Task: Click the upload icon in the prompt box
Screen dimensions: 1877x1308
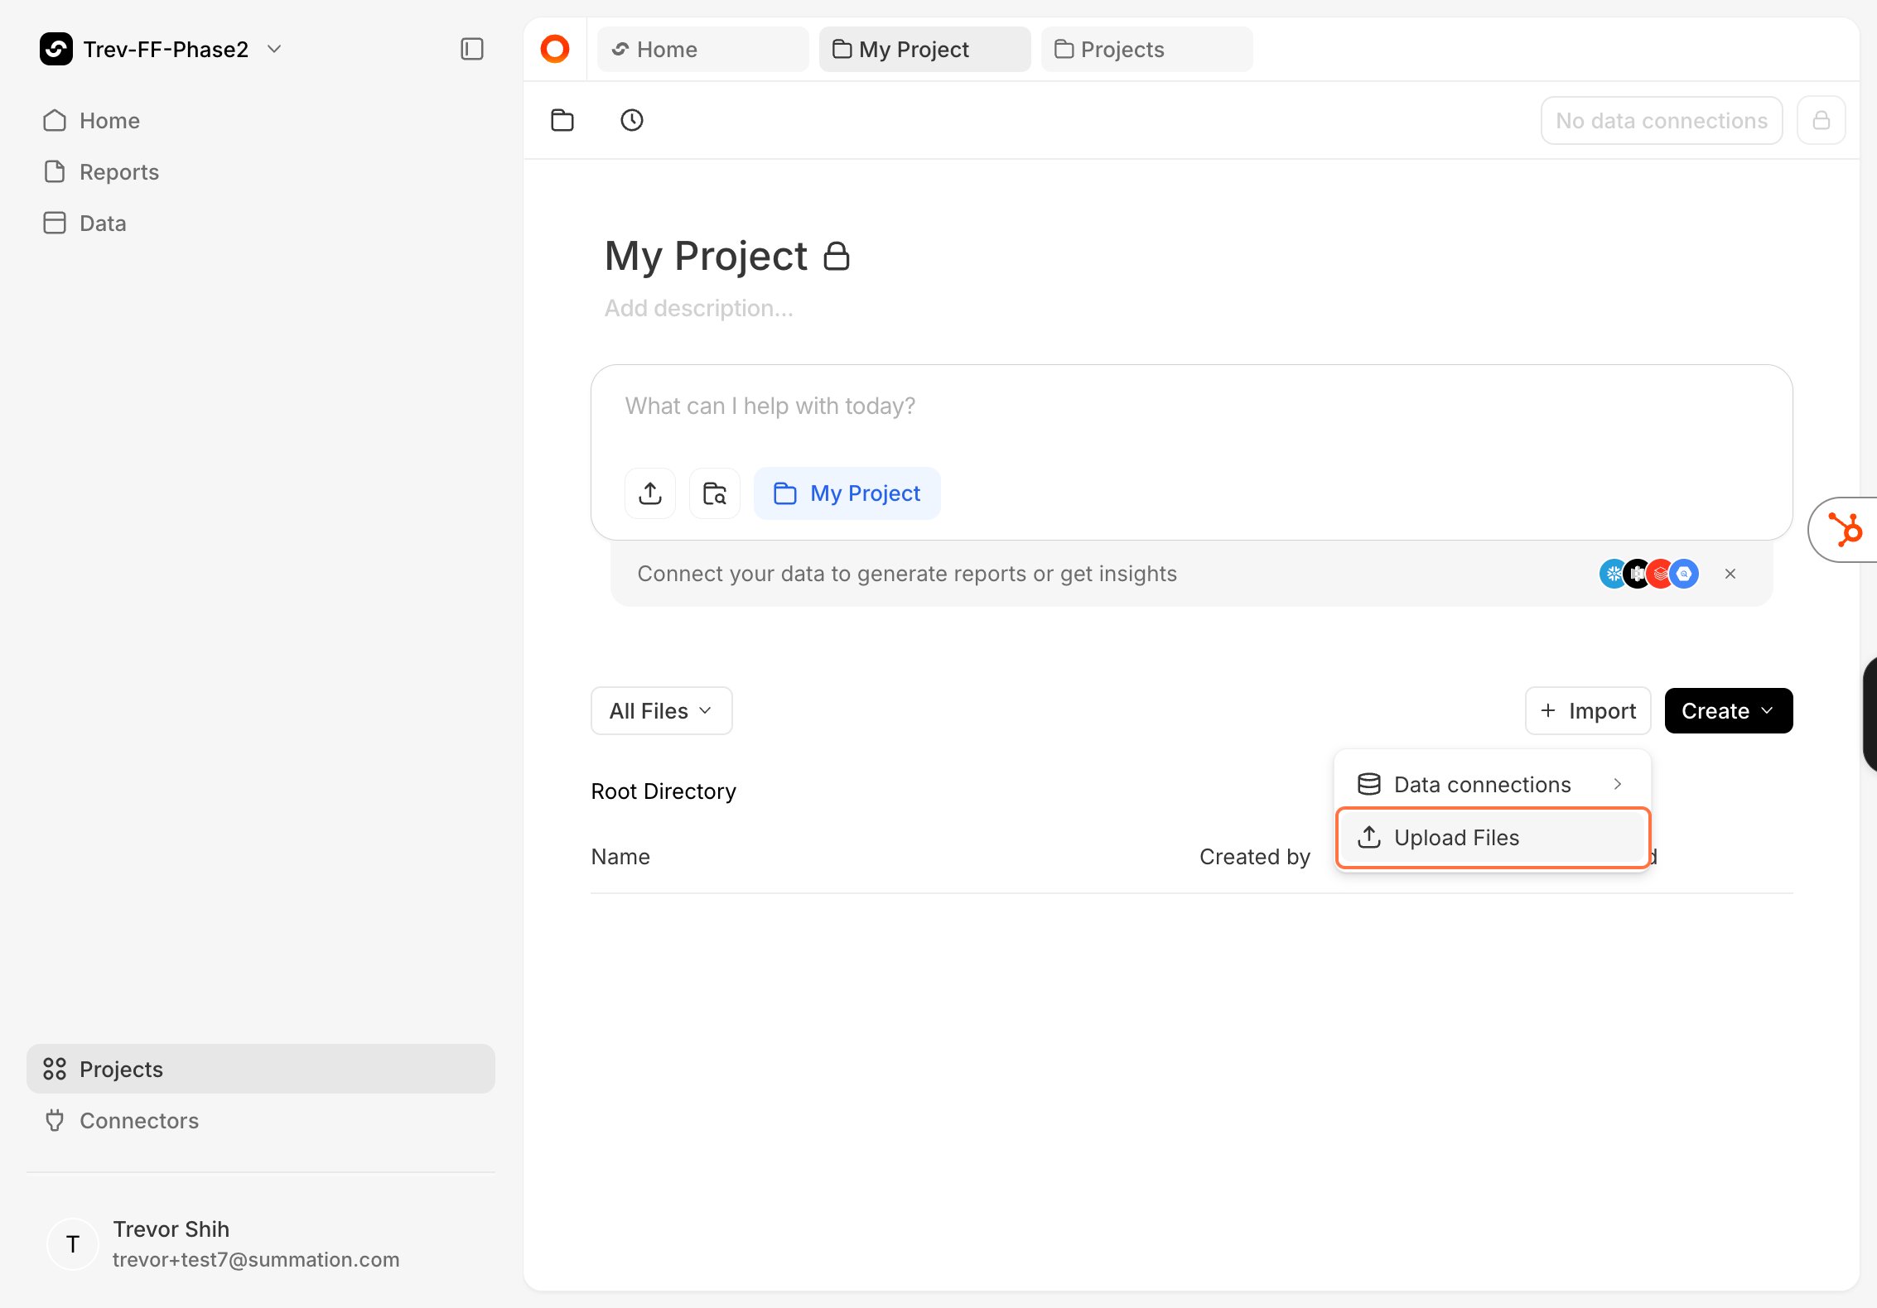Action: (650, 493)
